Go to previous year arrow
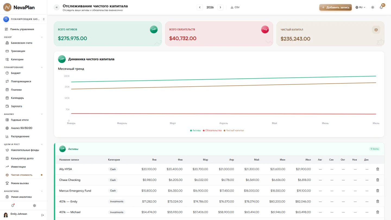 (x=200, y=7)
